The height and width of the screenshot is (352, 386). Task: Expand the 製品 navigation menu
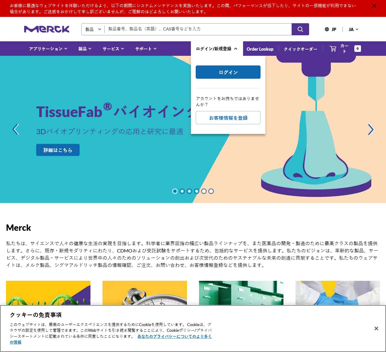85,49
